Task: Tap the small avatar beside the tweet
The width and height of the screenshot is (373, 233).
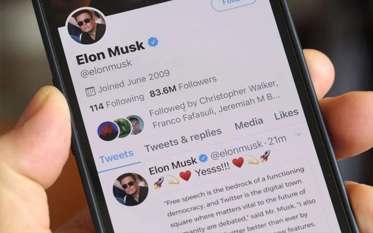Action: [131, 189]
